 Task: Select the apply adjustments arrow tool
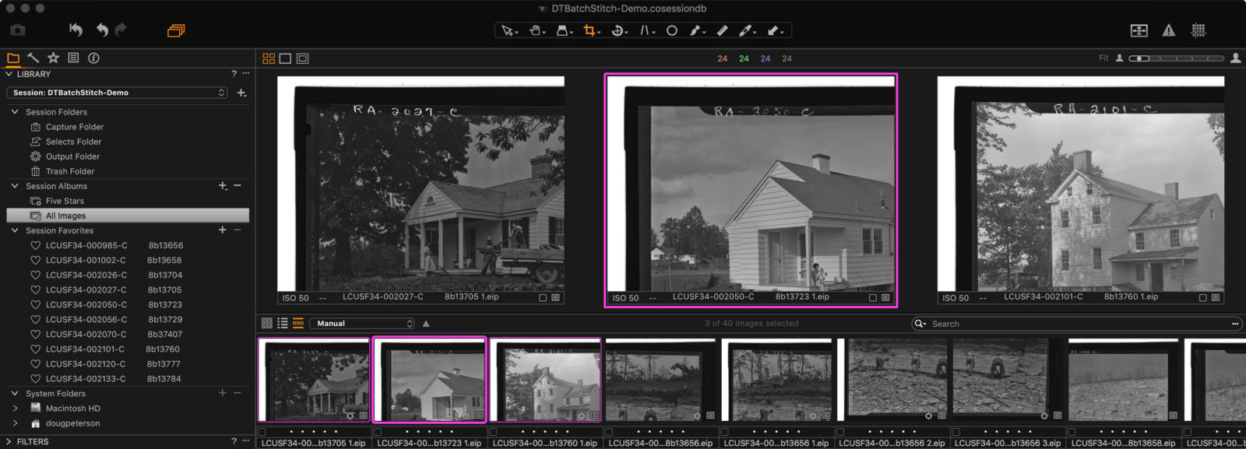774,30
